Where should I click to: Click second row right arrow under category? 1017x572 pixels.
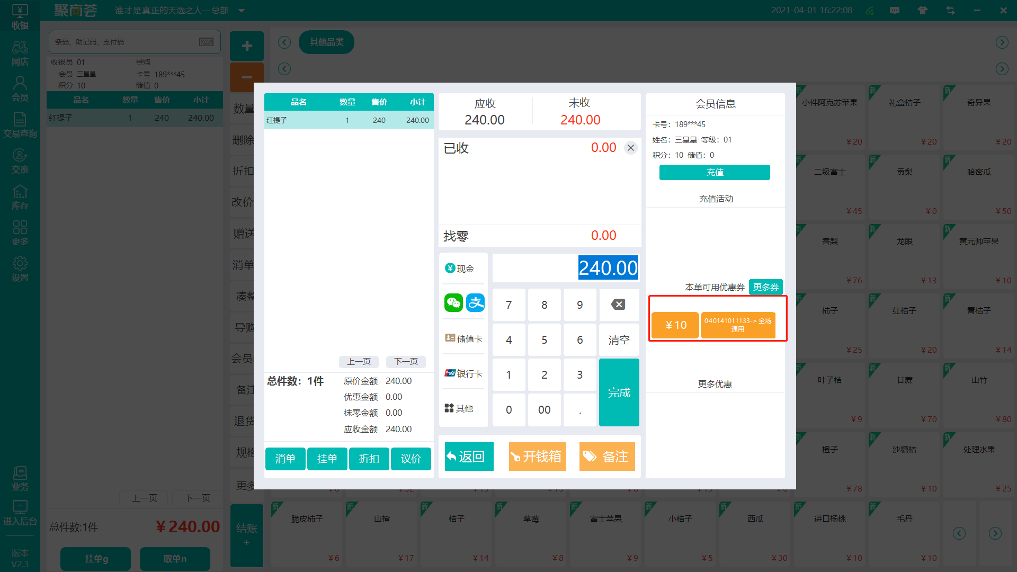(1002, 69)
